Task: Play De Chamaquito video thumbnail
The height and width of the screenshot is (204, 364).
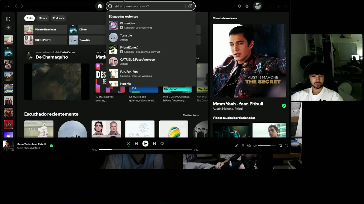Action: coord(57,82)
